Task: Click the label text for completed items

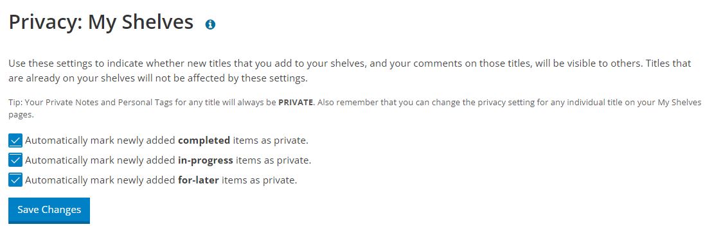Action: tap(166, 140)
